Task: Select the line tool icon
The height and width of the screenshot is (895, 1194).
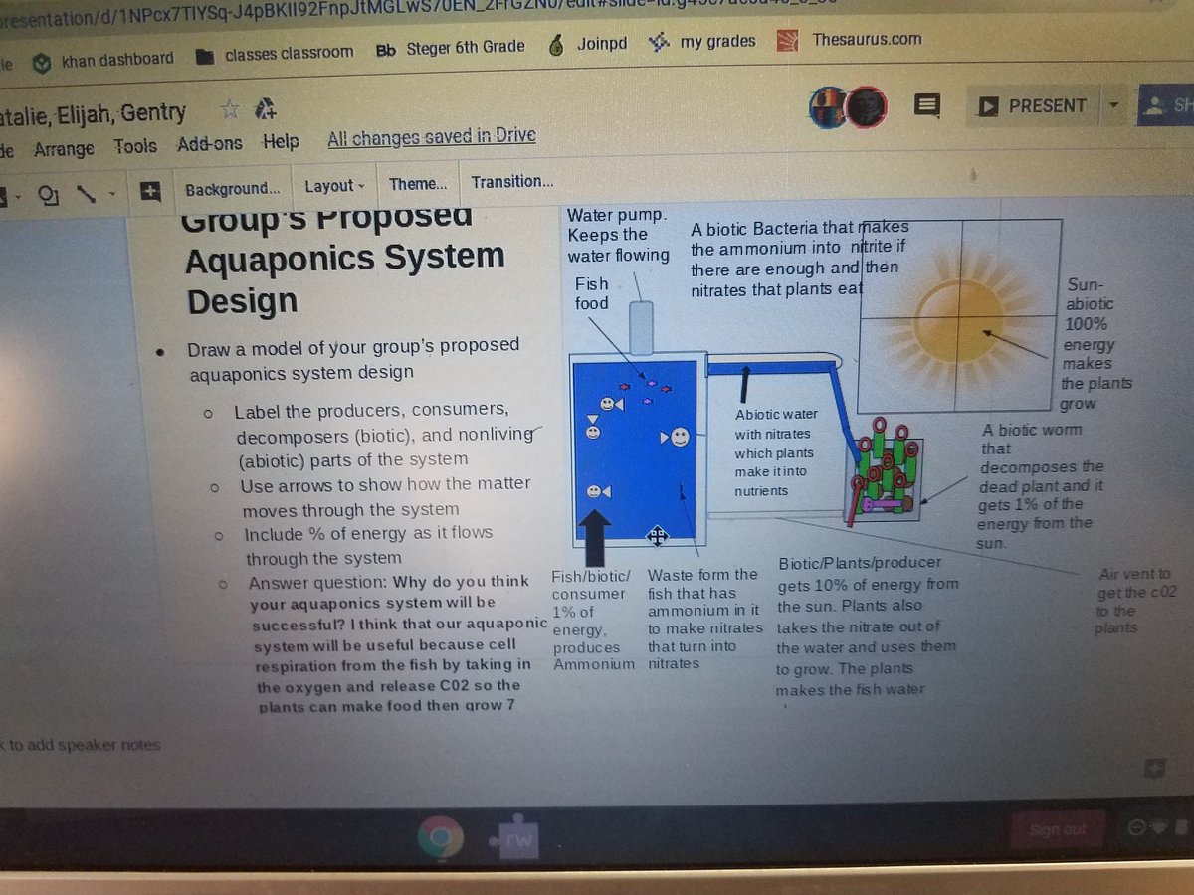Action: (89, 193)
